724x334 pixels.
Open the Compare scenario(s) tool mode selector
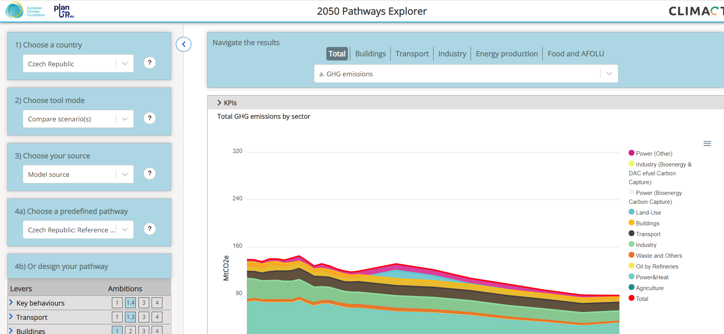tap(78, 119)
